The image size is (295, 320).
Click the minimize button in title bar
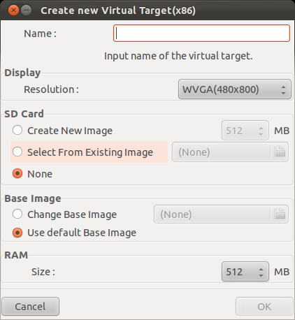click(26, 10)
